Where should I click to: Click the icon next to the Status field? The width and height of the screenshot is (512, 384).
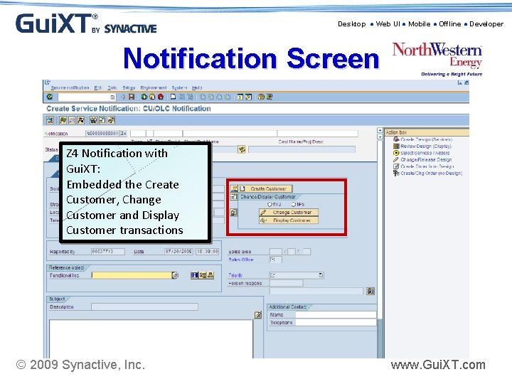(242, 149)
